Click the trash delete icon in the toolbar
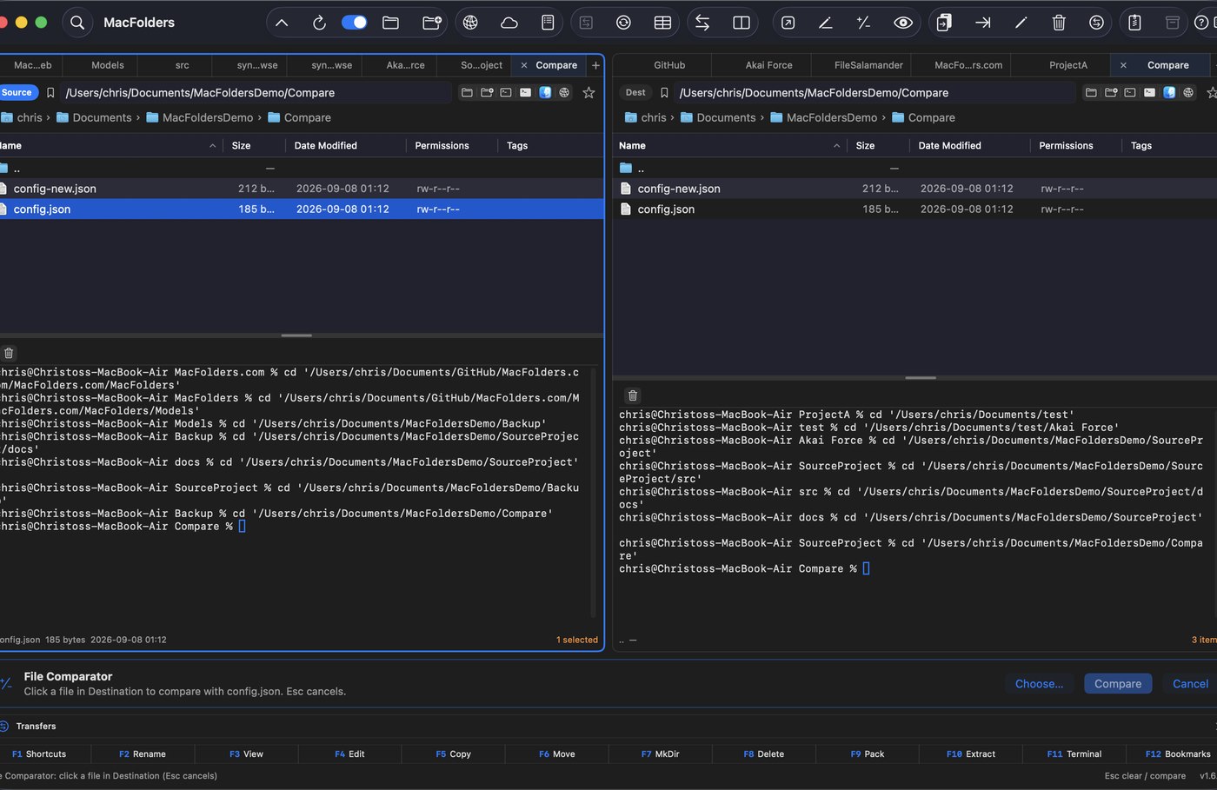This screenshot has width=1217, height=790. coord(1059,23)
